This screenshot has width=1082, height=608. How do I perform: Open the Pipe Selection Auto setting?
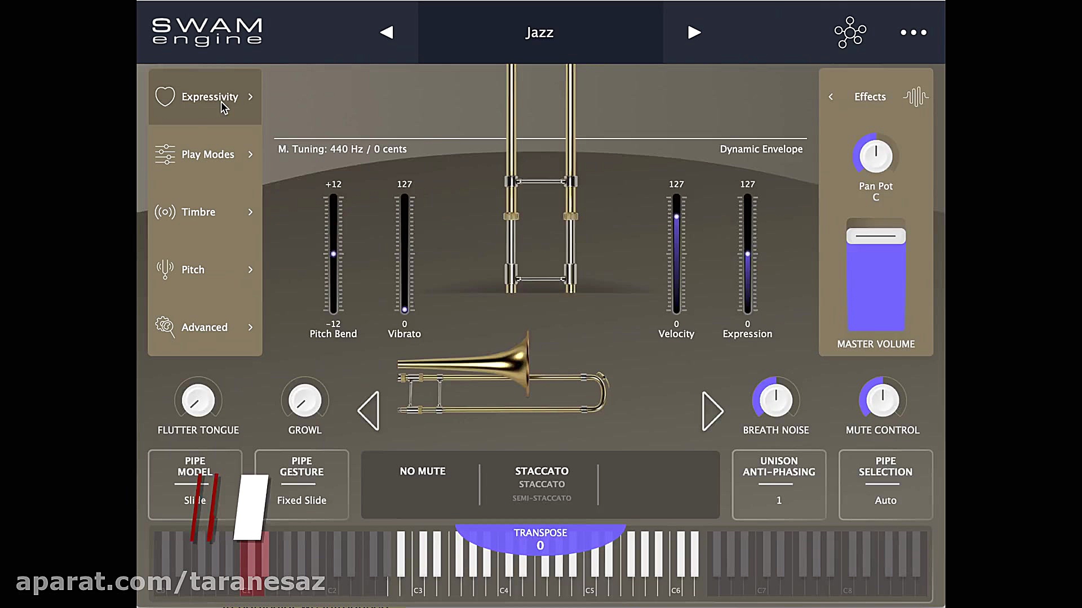click(885, 484)
